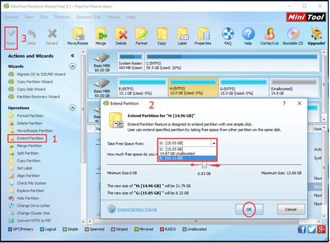This screenshot has height=243, width=330.
Task: Click the free space slider handle
Action: tap(204, 165)
